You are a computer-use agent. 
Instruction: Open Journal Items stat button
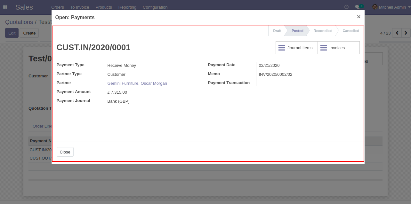pyautogui.click(x=296, y=48)
